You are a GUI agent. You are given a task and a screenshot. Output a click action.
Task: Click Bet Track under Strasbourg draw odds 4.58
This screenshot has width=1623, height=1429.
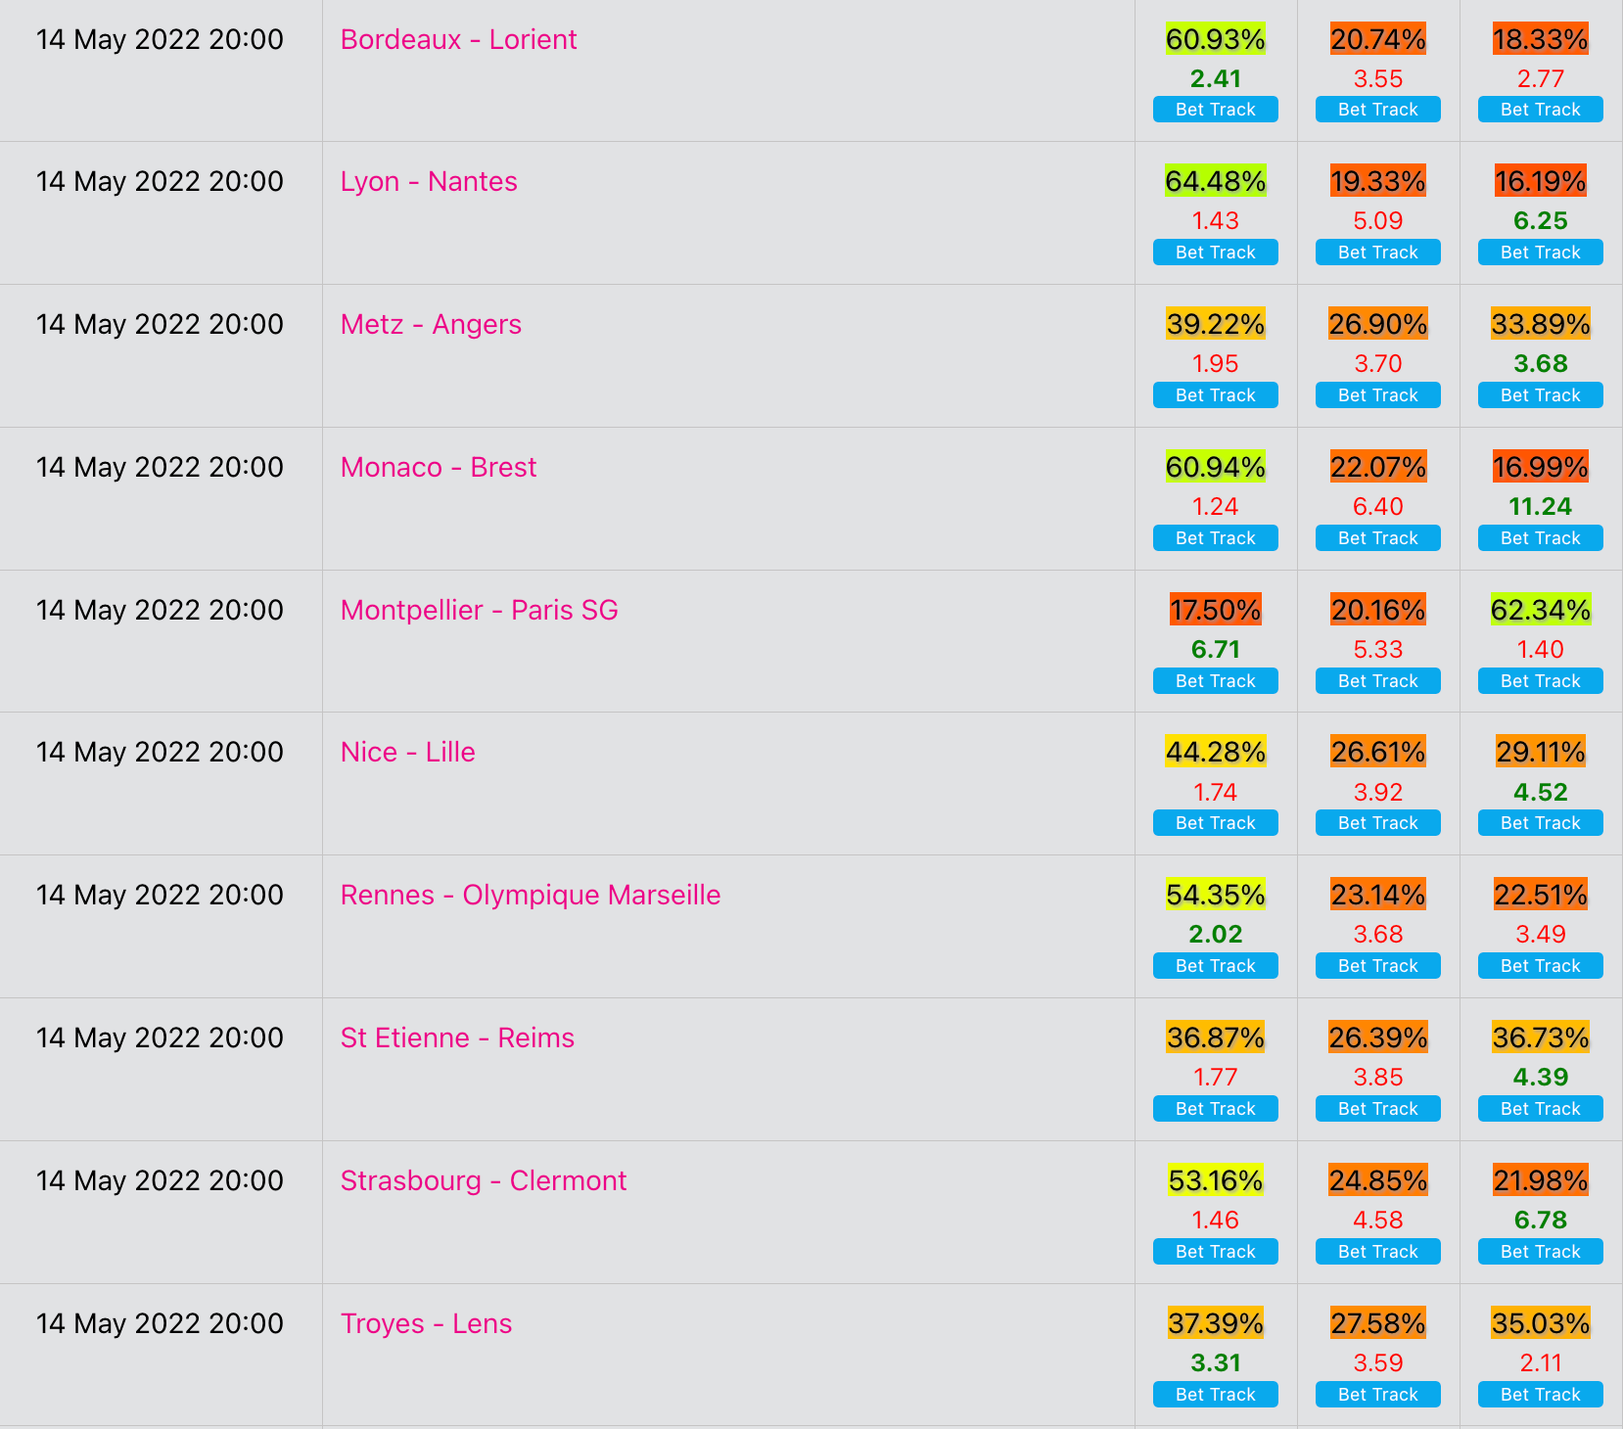pyautogui.click(x=1378, y=1252)
